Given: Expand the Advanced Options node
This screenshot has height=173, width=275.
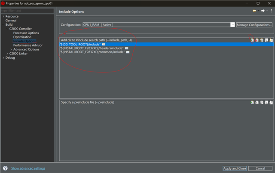Looking at the screenshot, I should [x=11, y=49].
